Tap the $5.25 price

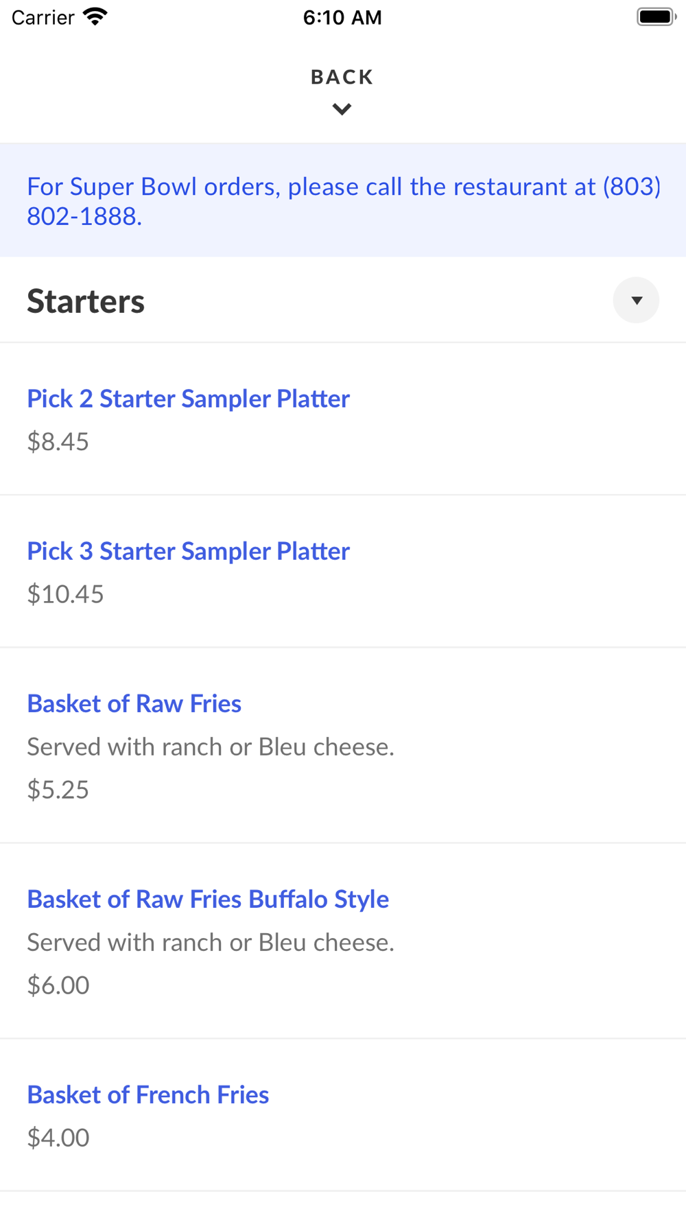(58, 789)
